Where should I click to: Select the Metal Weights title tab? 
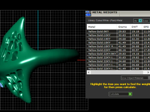(x=105, y=12)
